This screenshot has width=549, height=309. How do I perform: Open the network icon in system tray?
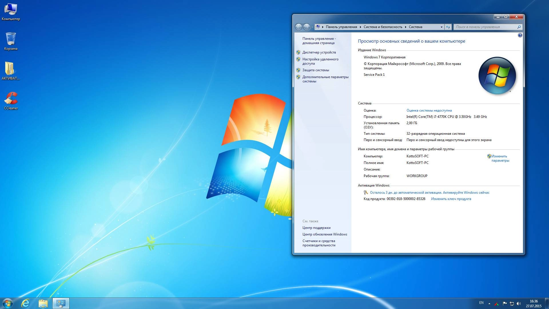point(512,303)
